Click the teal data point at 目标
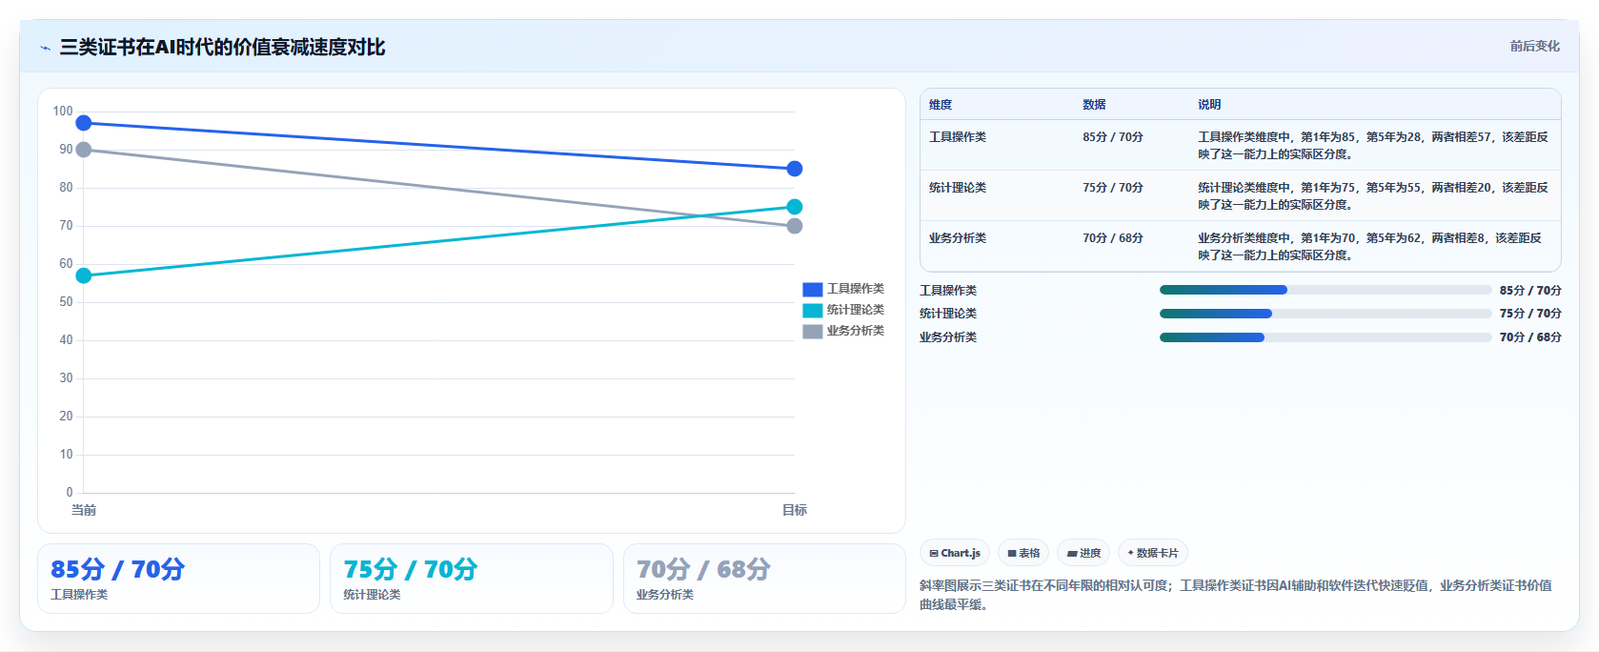The image size is (1599, 652). (795, 207)
